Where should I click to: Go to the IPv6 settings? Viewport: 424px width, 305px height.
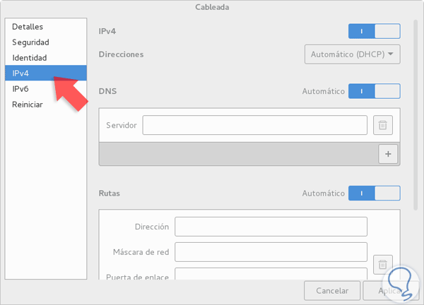20,89
